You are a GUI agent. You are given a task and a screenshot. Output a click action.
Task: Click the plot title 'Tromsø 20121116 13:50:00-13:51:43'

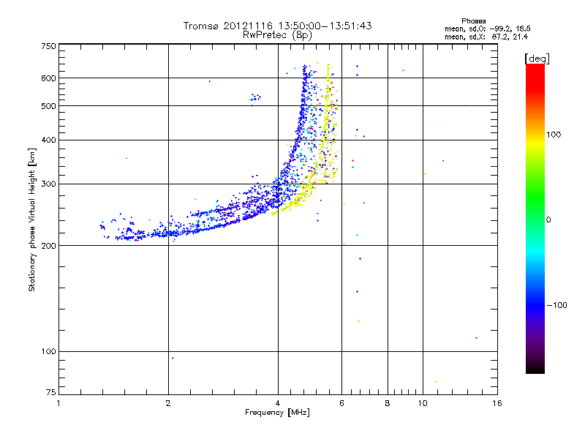click(x=277, y=26)
